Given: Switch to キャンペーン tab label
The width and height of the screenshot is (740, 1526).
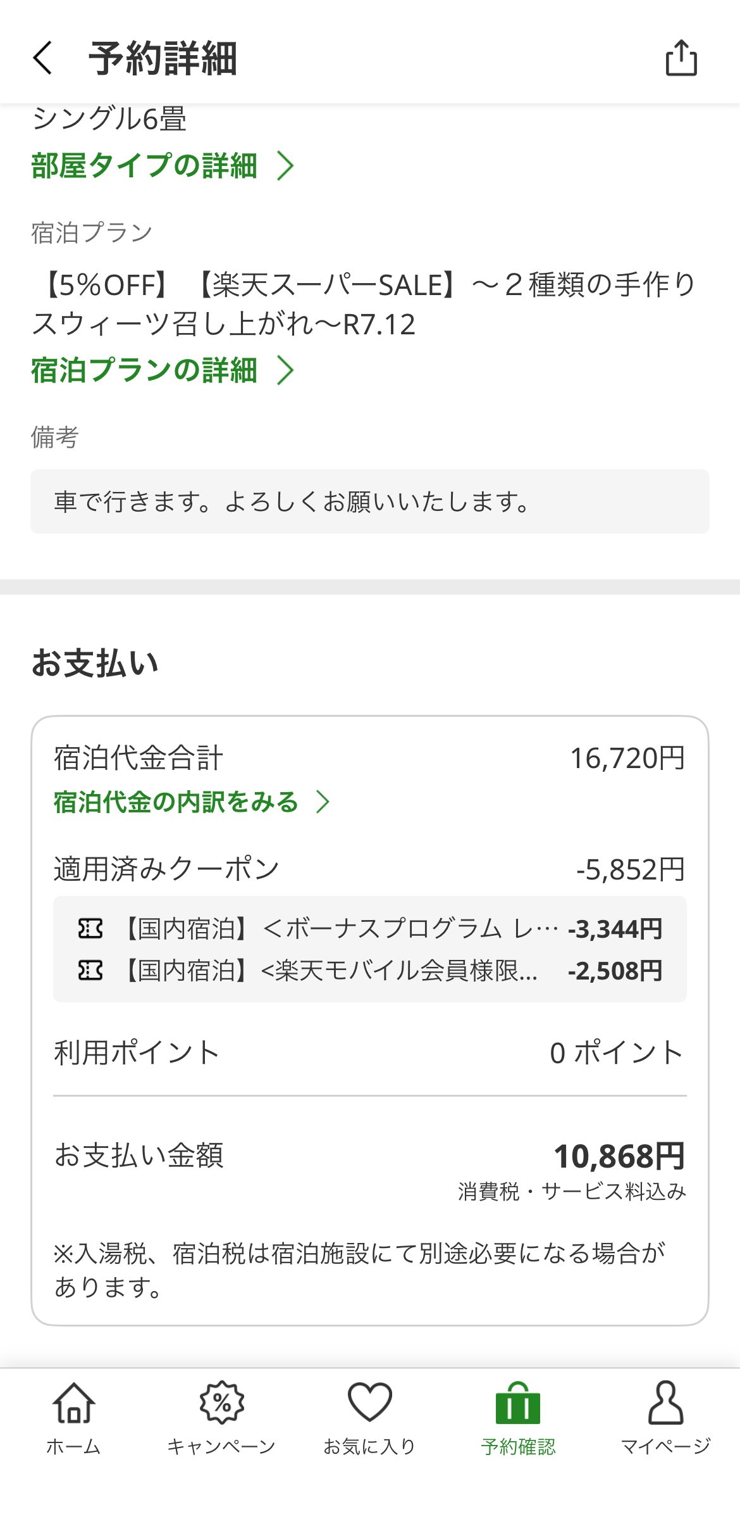Looking at the screenshot, I should pyautogui.click(x=221, y=1447).
